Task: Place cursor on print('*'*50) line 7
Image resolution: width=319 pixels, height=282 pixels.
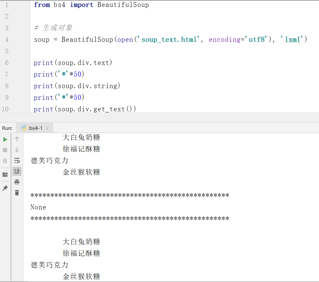Action: (59, 74)
